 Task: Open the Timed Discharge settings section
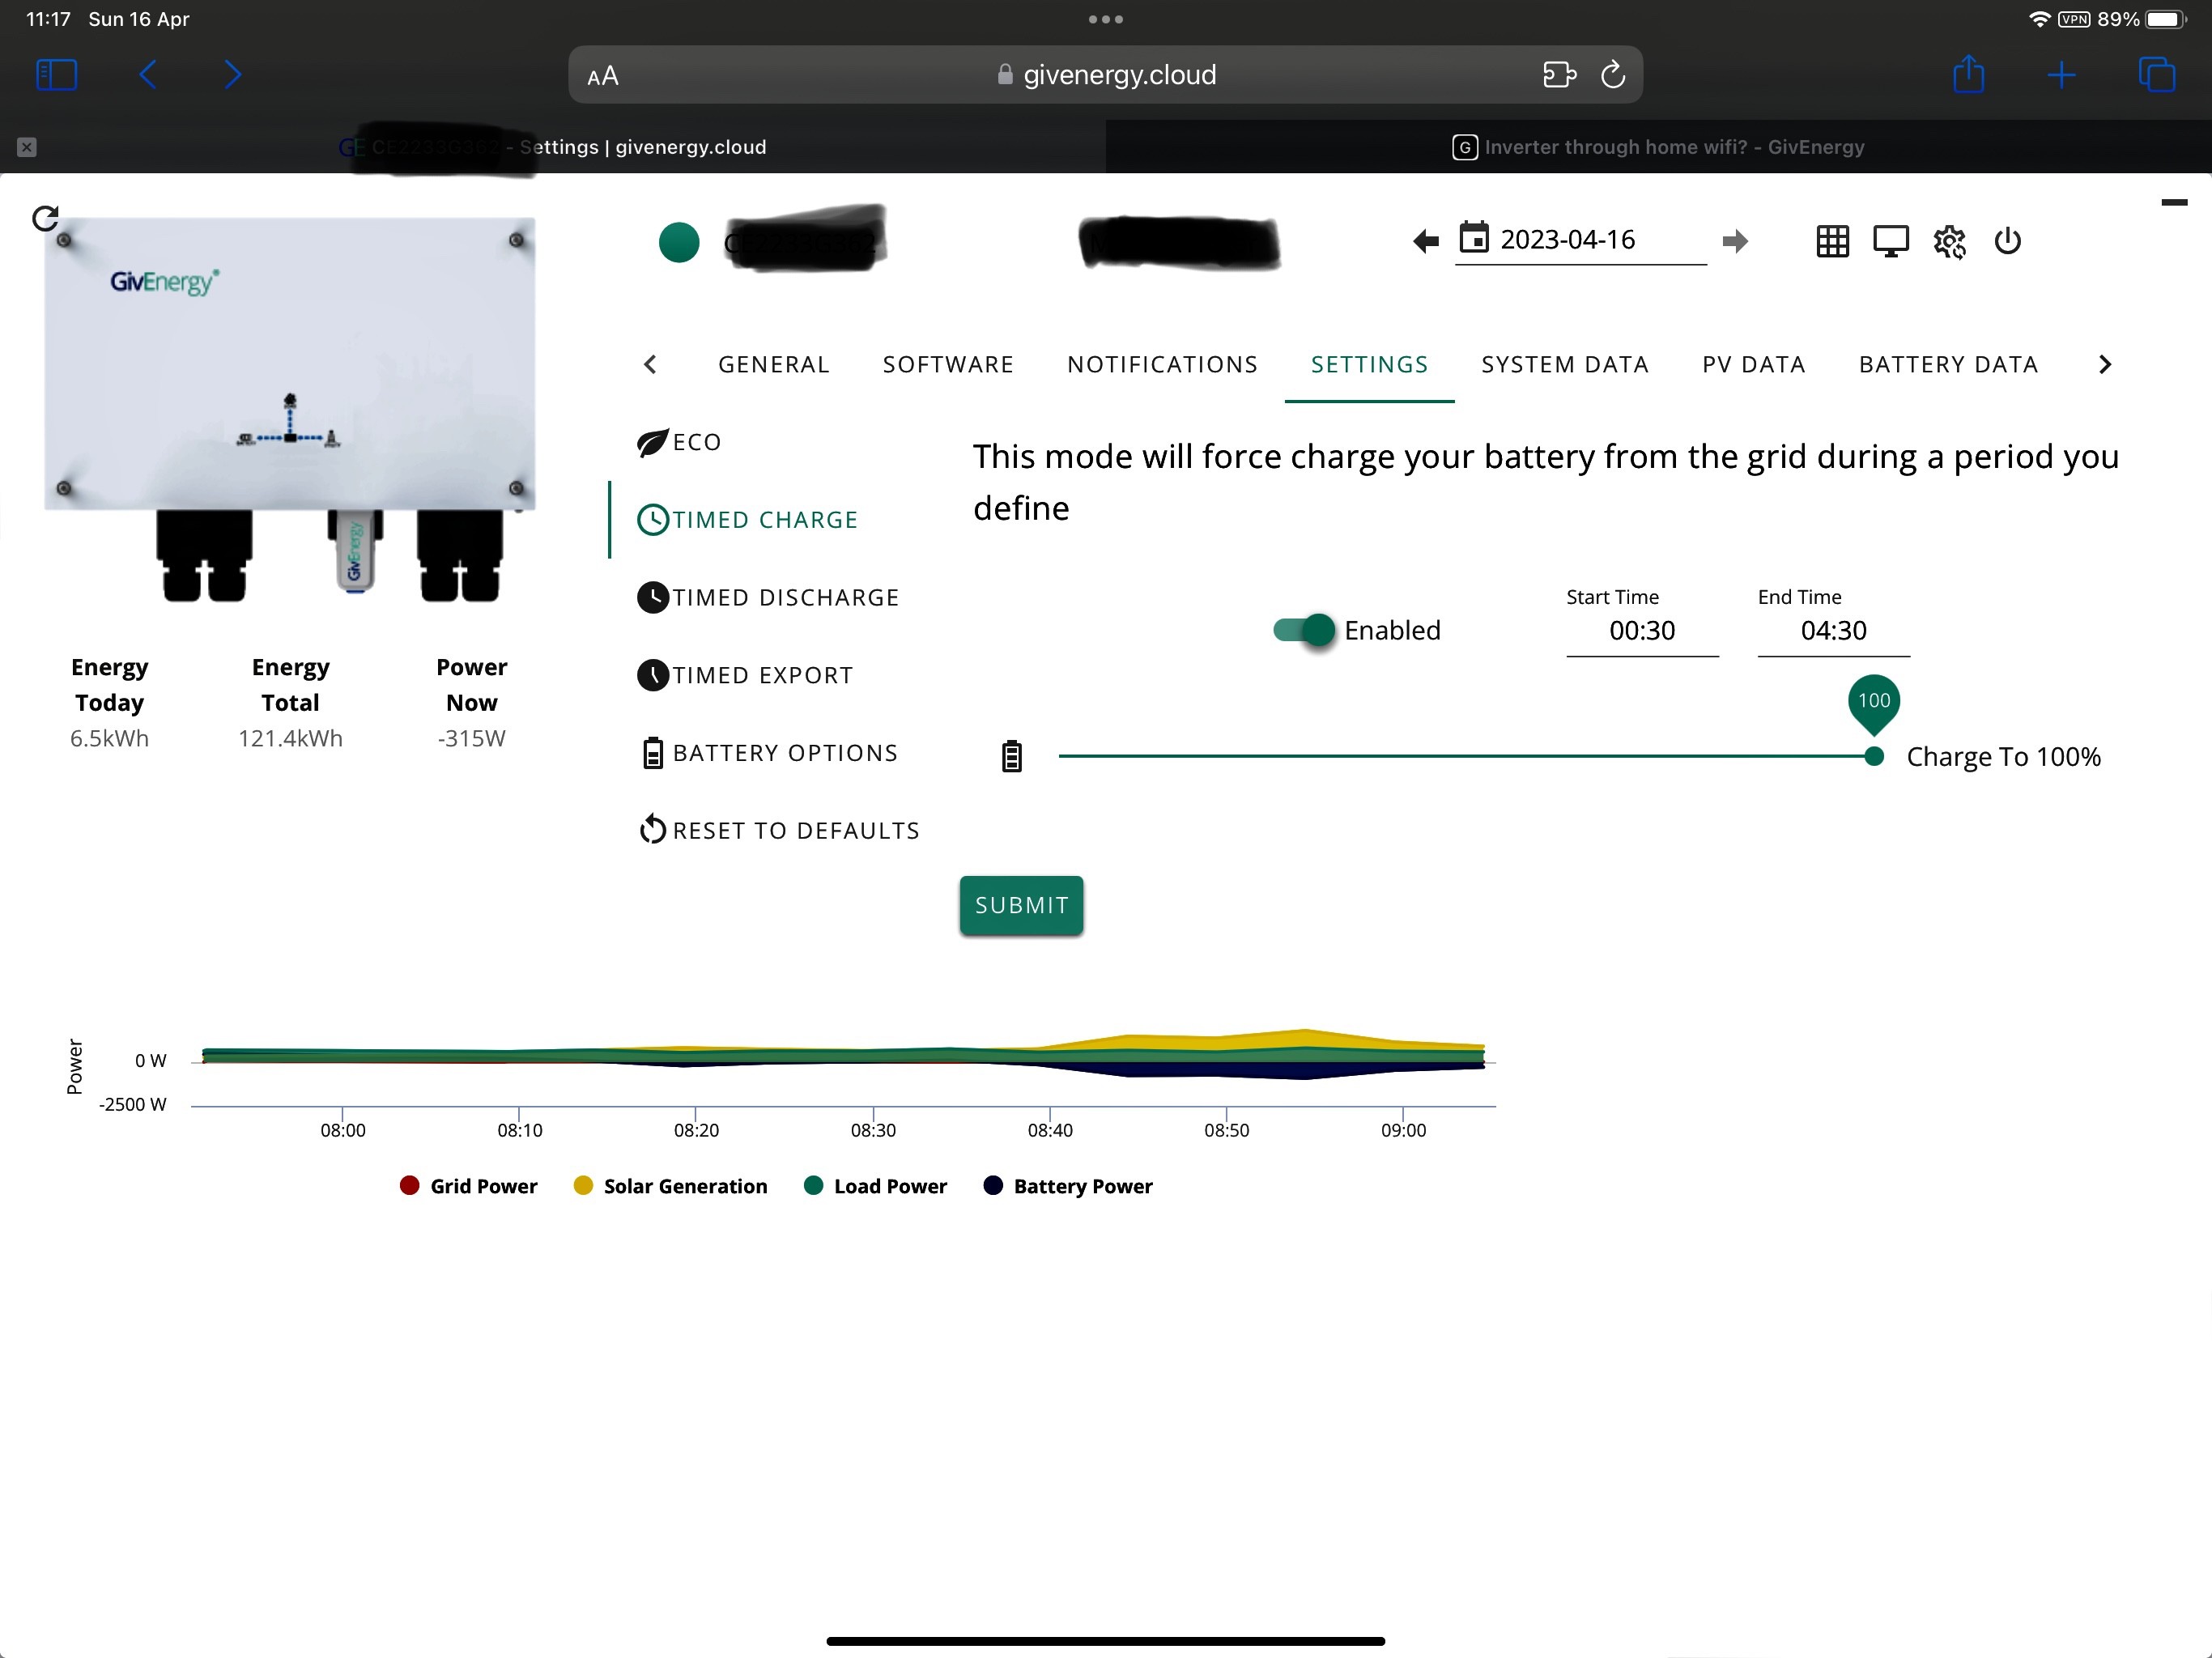[768, 597]
